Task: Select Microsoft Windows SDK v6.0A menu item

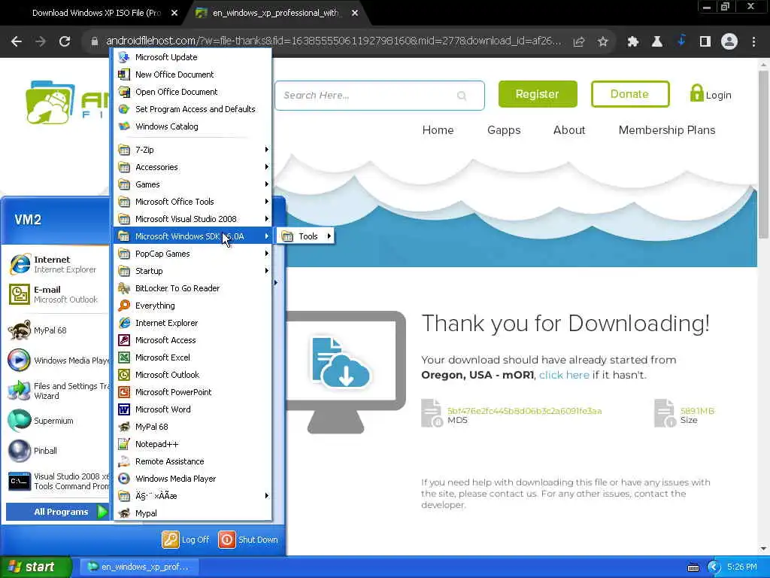Action: point(192,236)
